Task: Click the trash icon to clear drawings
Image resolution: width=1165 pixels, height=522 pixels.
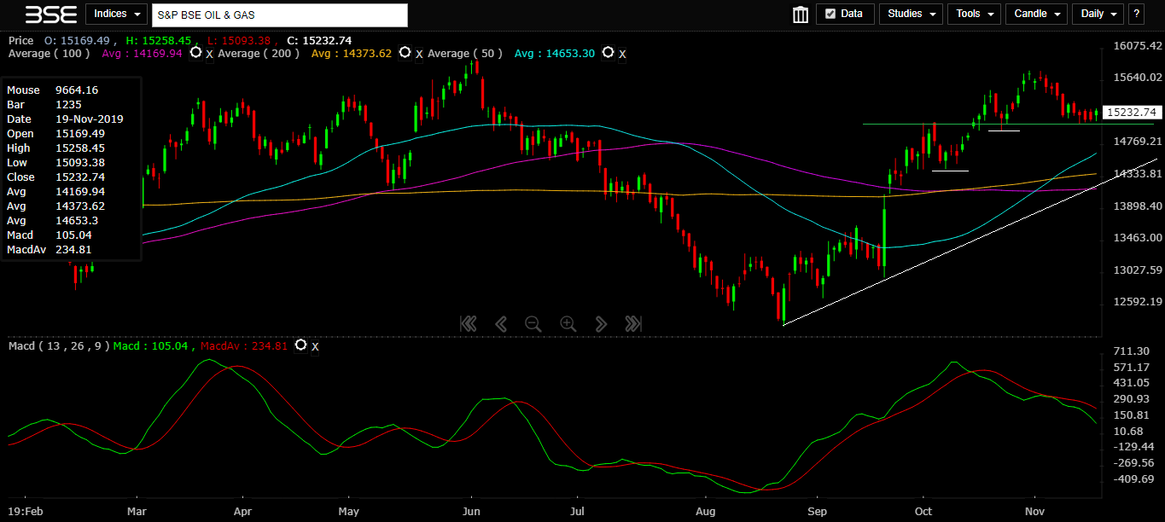Action: (x=800, y=14)
